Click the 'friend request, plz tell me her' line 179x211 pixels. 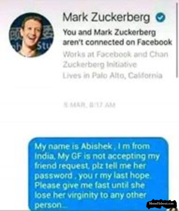(x=90, y=166)
